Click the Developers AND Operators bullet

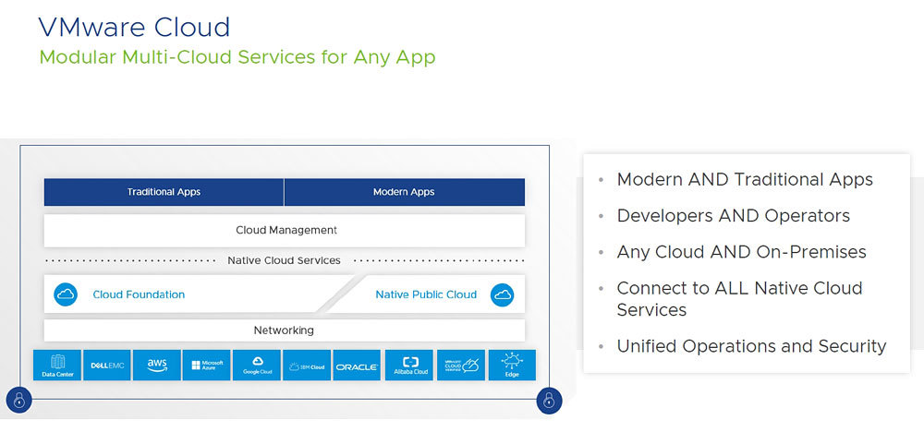[x=733, y=216]
